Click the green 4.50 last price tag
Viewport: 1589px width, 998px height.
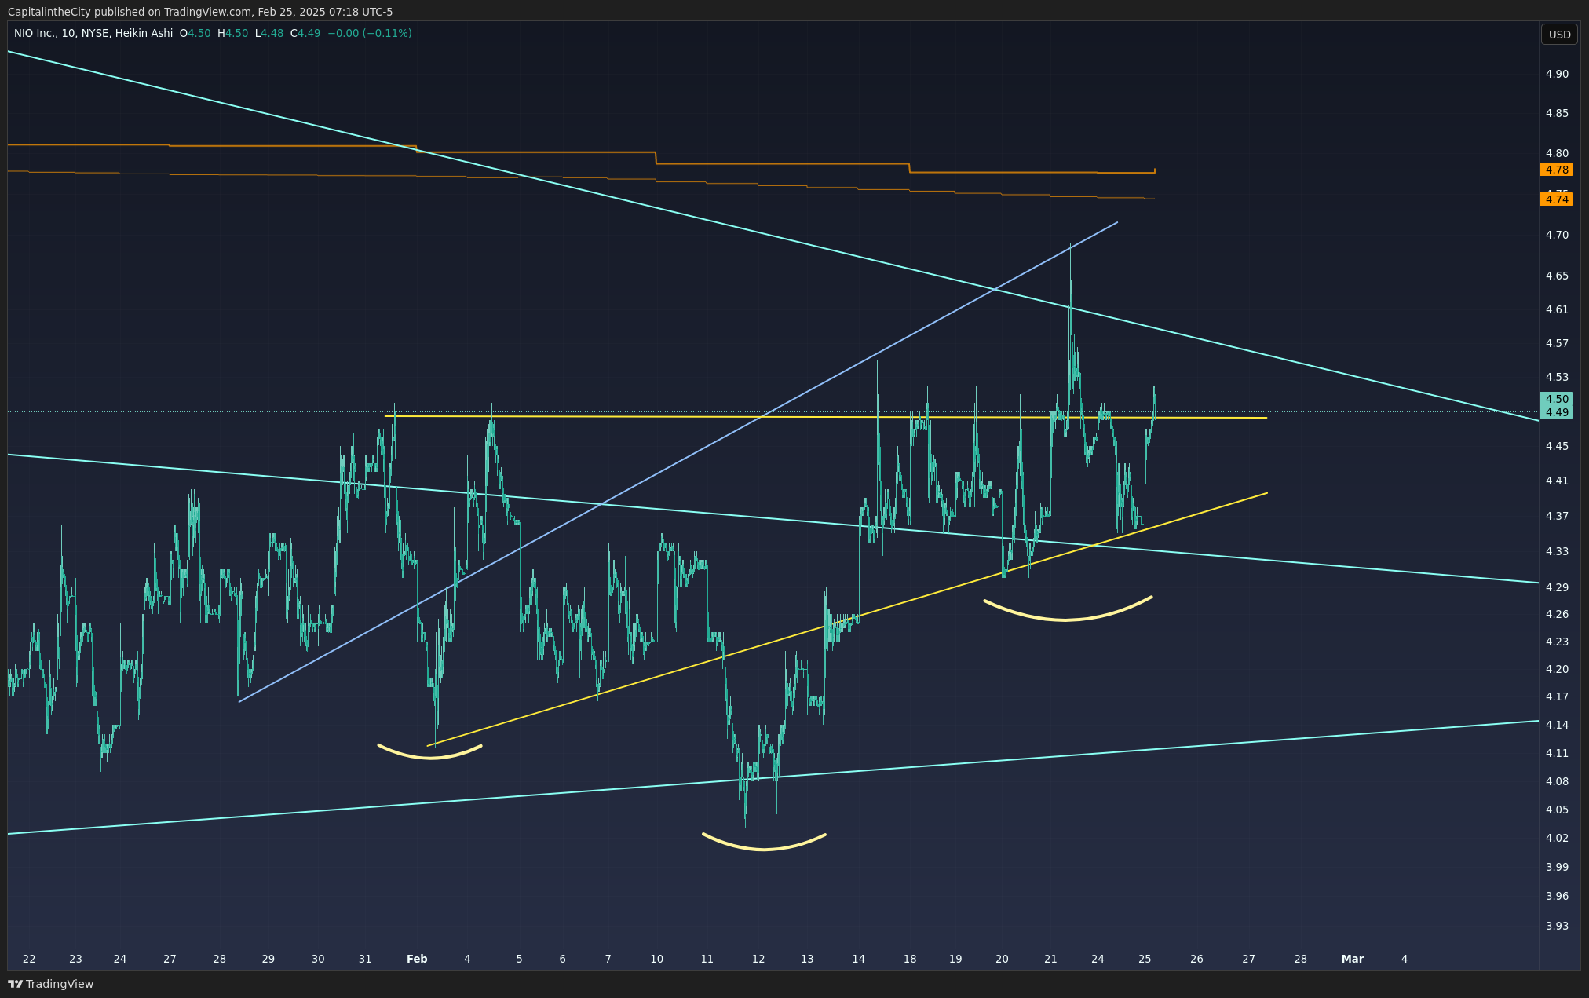(1556, 399)
